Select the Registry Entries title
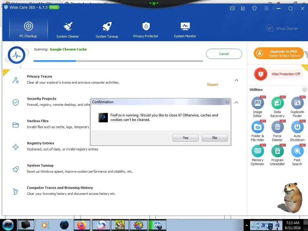The image size is (308, 231). pyautogui.click(x=41, y=143)
